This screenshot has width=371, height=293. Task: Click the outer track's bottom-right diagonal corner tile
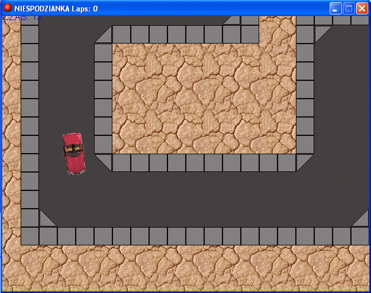[x=360, y=218]
